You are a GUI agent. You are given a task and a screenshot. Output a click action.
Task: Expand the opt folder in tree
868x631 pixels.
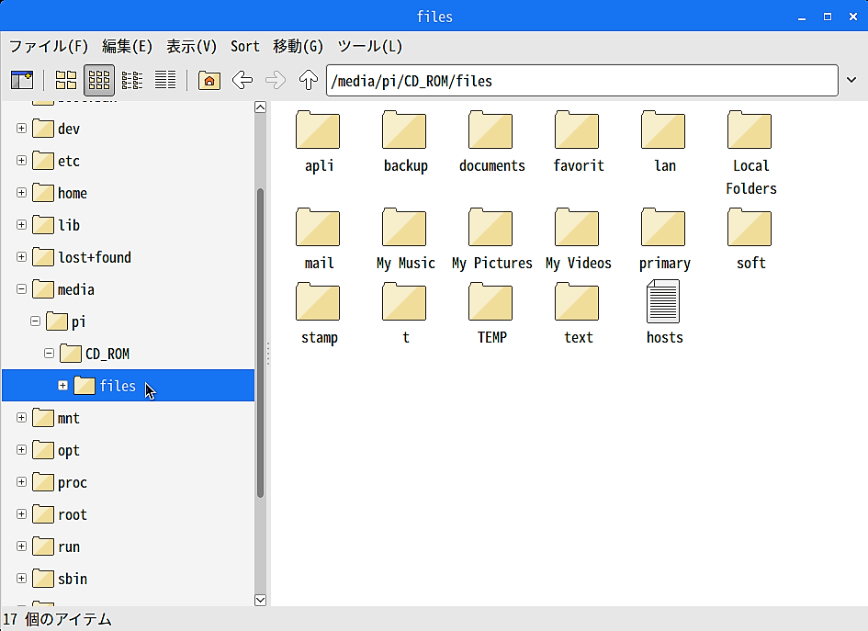22,449
